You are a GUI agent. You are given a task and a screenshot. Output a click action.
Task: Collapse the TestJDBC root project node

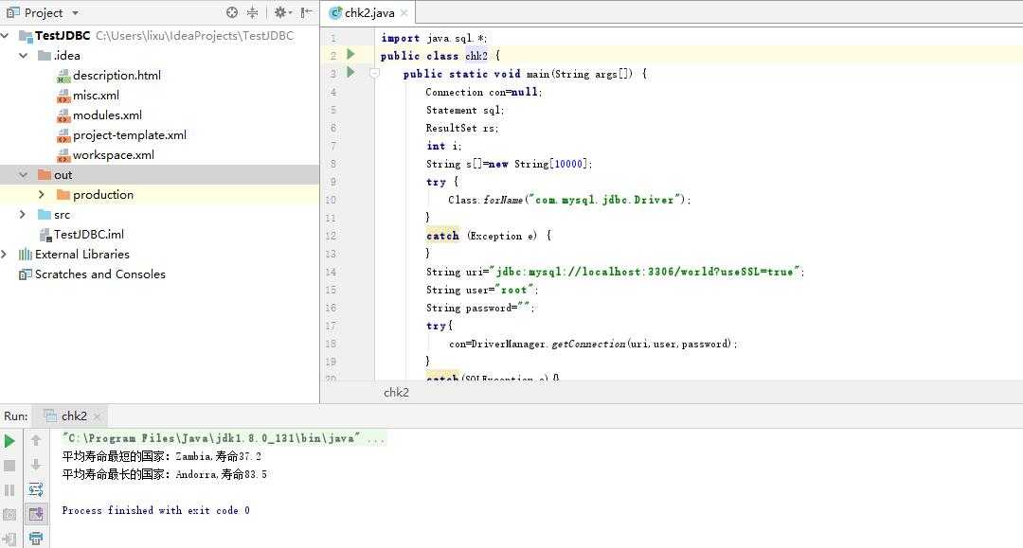pos(6,35)
